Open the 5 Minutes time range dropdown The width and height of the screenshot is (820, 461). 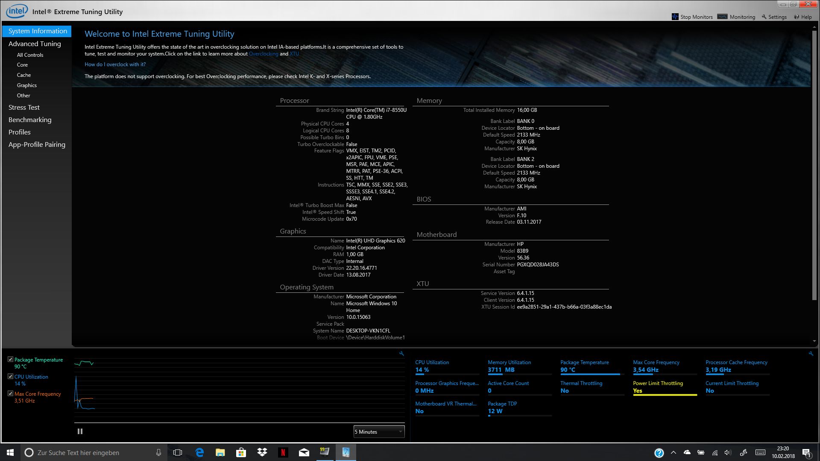[379, 432]
